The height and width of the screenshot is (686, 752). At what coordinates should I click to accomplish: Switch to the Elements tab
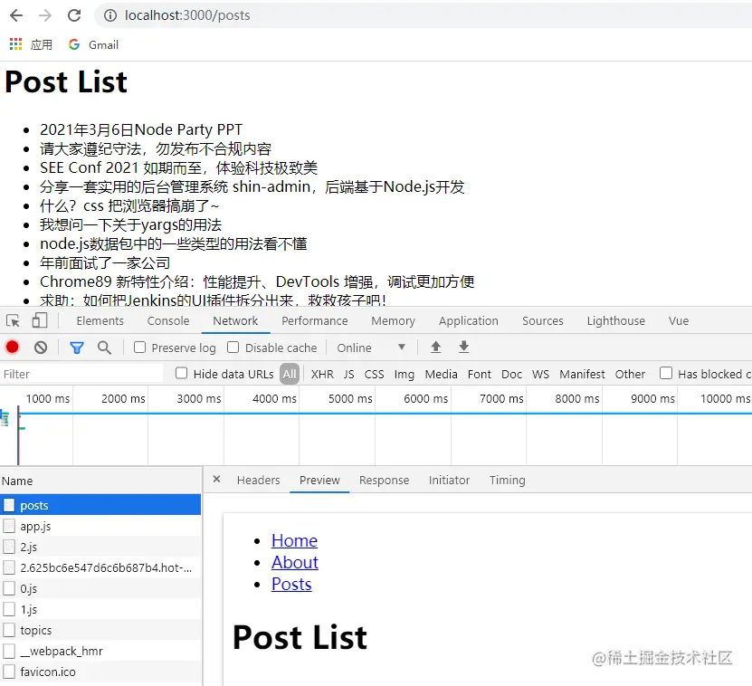pos(100,321)
